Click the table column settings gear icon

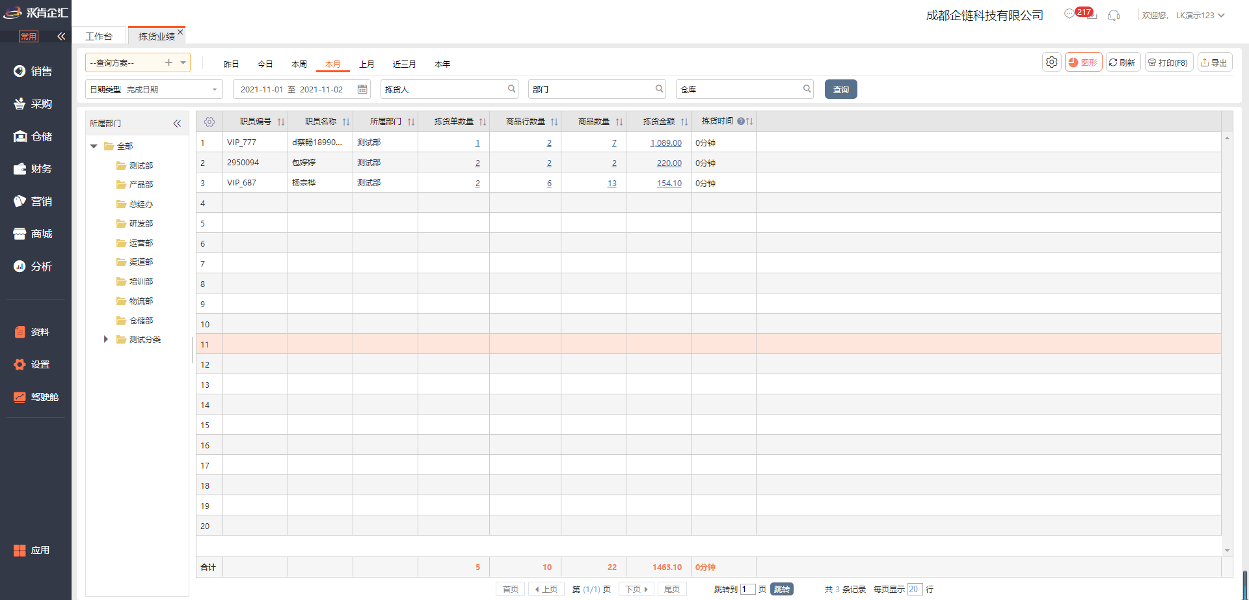click(209, 122)
